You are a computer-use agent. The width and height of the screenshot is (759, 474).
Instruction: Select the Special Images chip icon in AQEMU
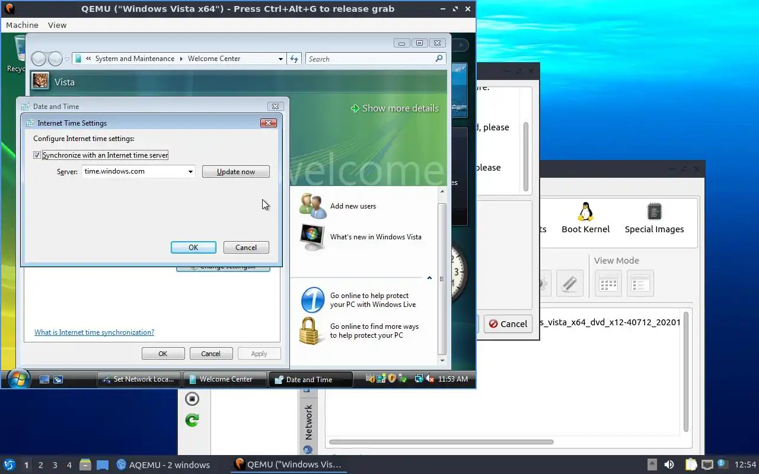[654, 212]
